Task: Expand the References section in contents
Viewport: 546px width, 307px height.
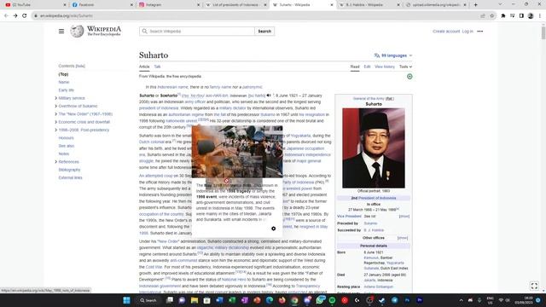Action: 55,162
